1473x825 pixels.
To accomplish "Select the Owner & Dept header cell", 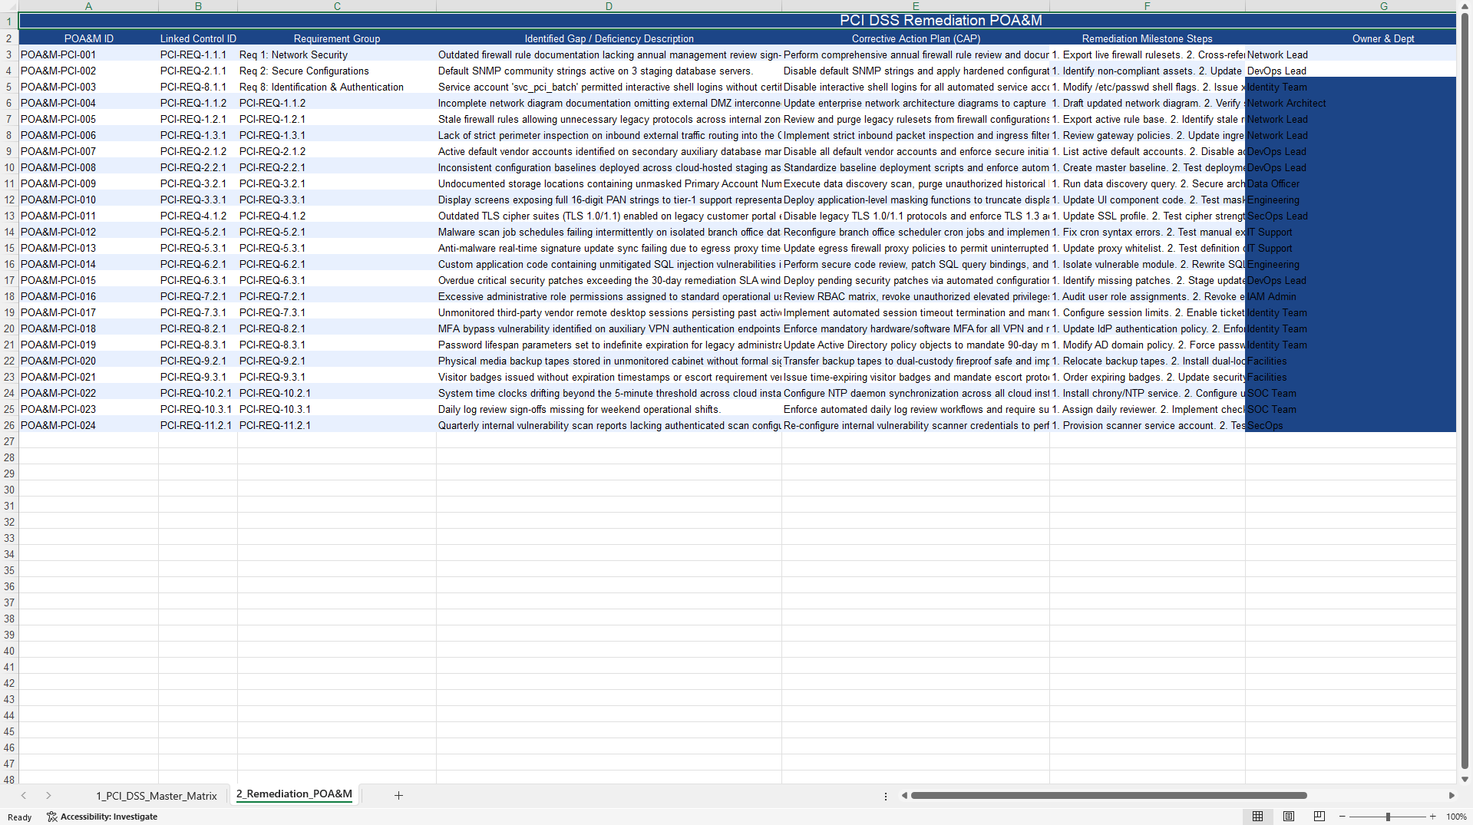I will click(x=1350, y=38).
